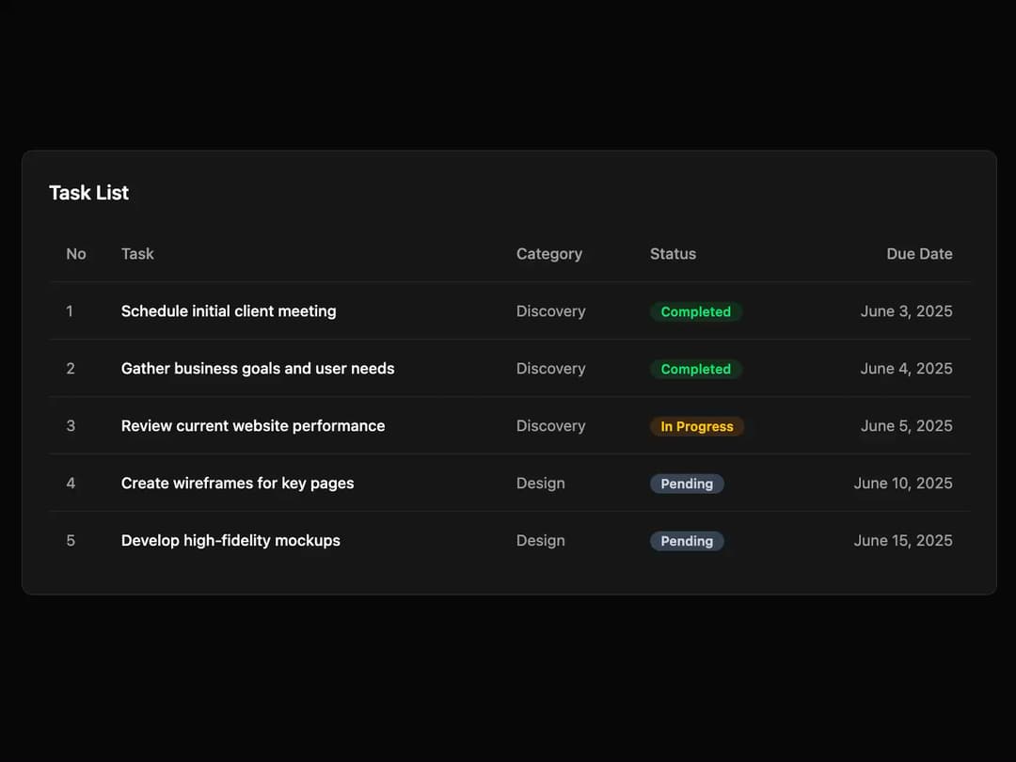Viewport: 1016px width, 762px height.
Task: Select the Due Date column header
Action: pos(919,254)
